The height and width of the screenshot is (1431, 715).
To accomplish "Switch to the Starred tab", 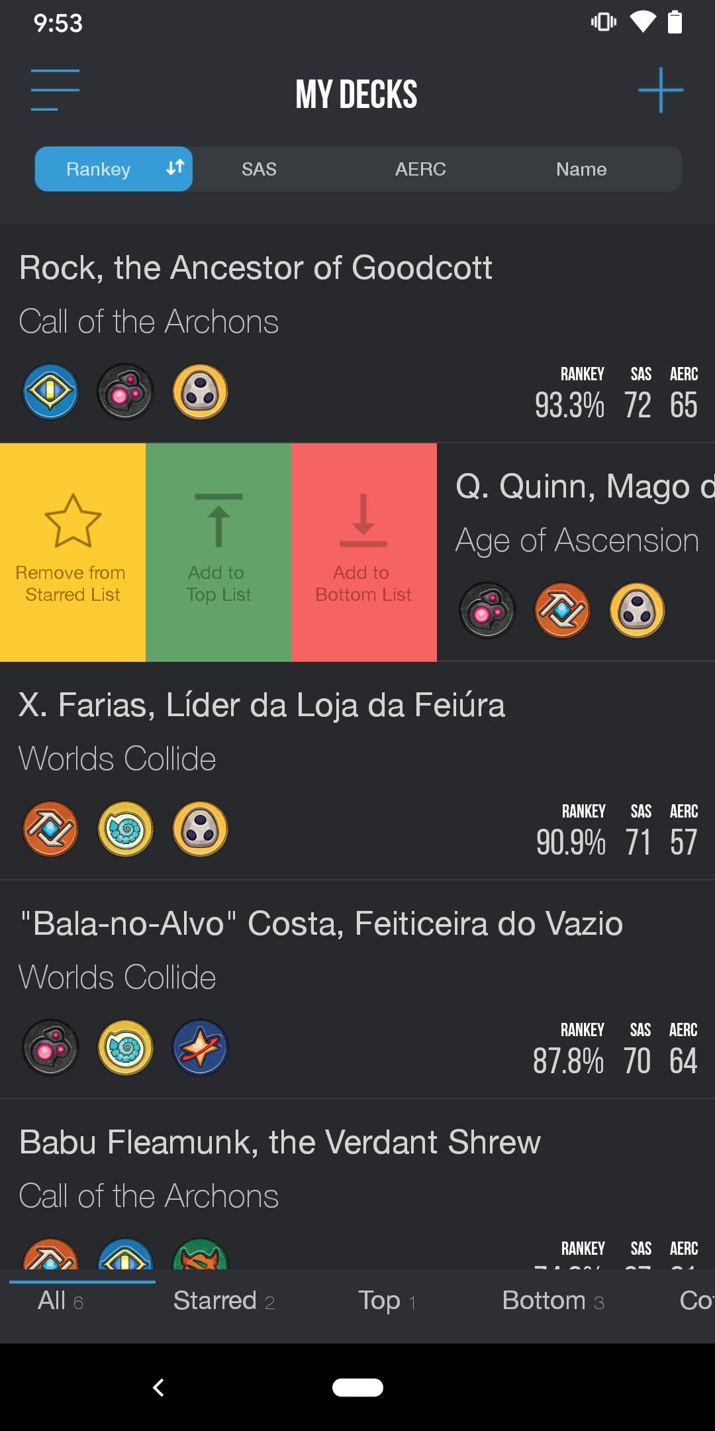I will (x=224, y=1300).
